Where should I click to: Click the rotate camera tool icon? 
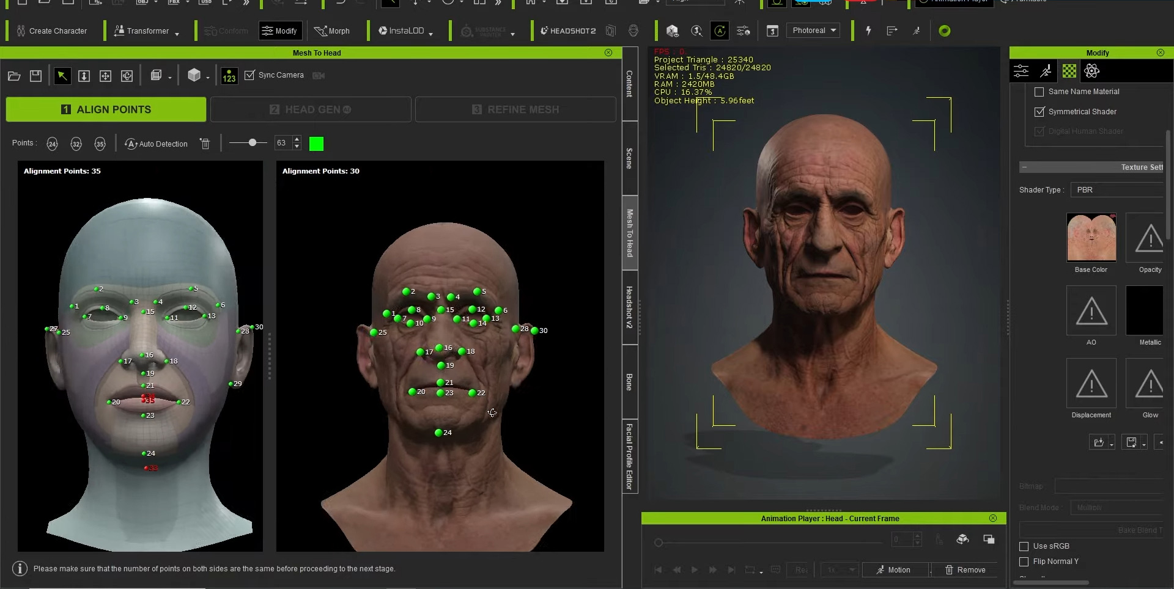click(x=127, y=76)
